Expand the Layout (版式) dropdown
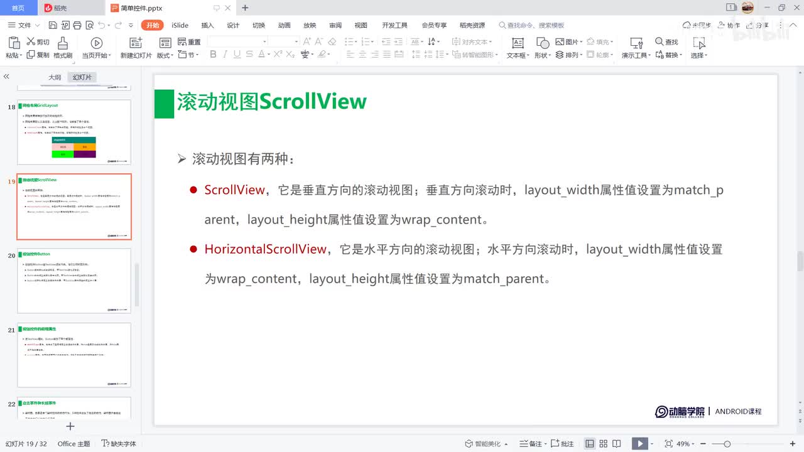804x452 pixels. point(165,55)
